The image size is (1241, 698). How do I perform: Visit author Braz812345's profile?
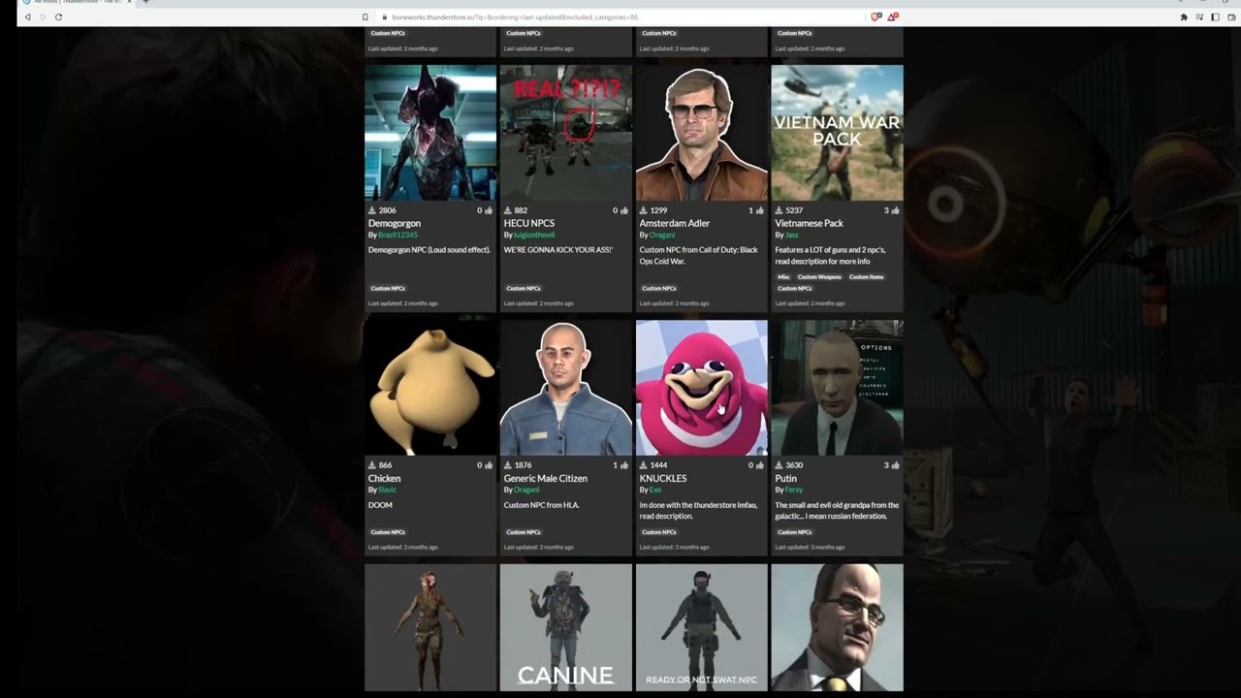(x=398, y=235)
